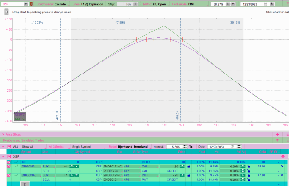Viewport: 289px width, 186px height.
Task: Click the 21 DEC 23 expiration cell
Action: pyautogui.click(x=112, y=171)
